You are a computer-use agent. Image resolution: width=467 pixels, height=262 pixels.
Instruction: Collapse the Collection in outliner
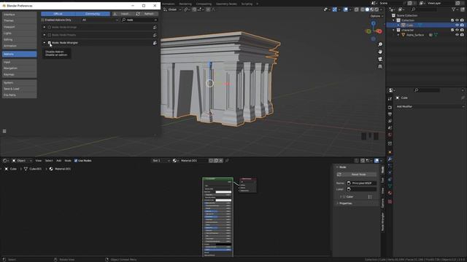[394, 20]
